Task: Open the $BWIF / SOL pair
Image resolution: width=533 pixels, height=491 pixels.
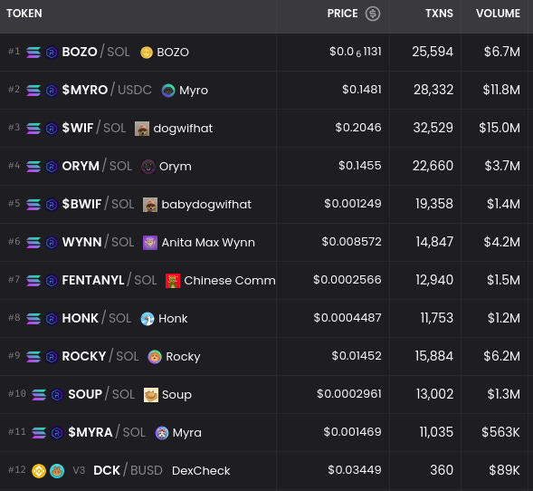Action: [x=98, y=205]
